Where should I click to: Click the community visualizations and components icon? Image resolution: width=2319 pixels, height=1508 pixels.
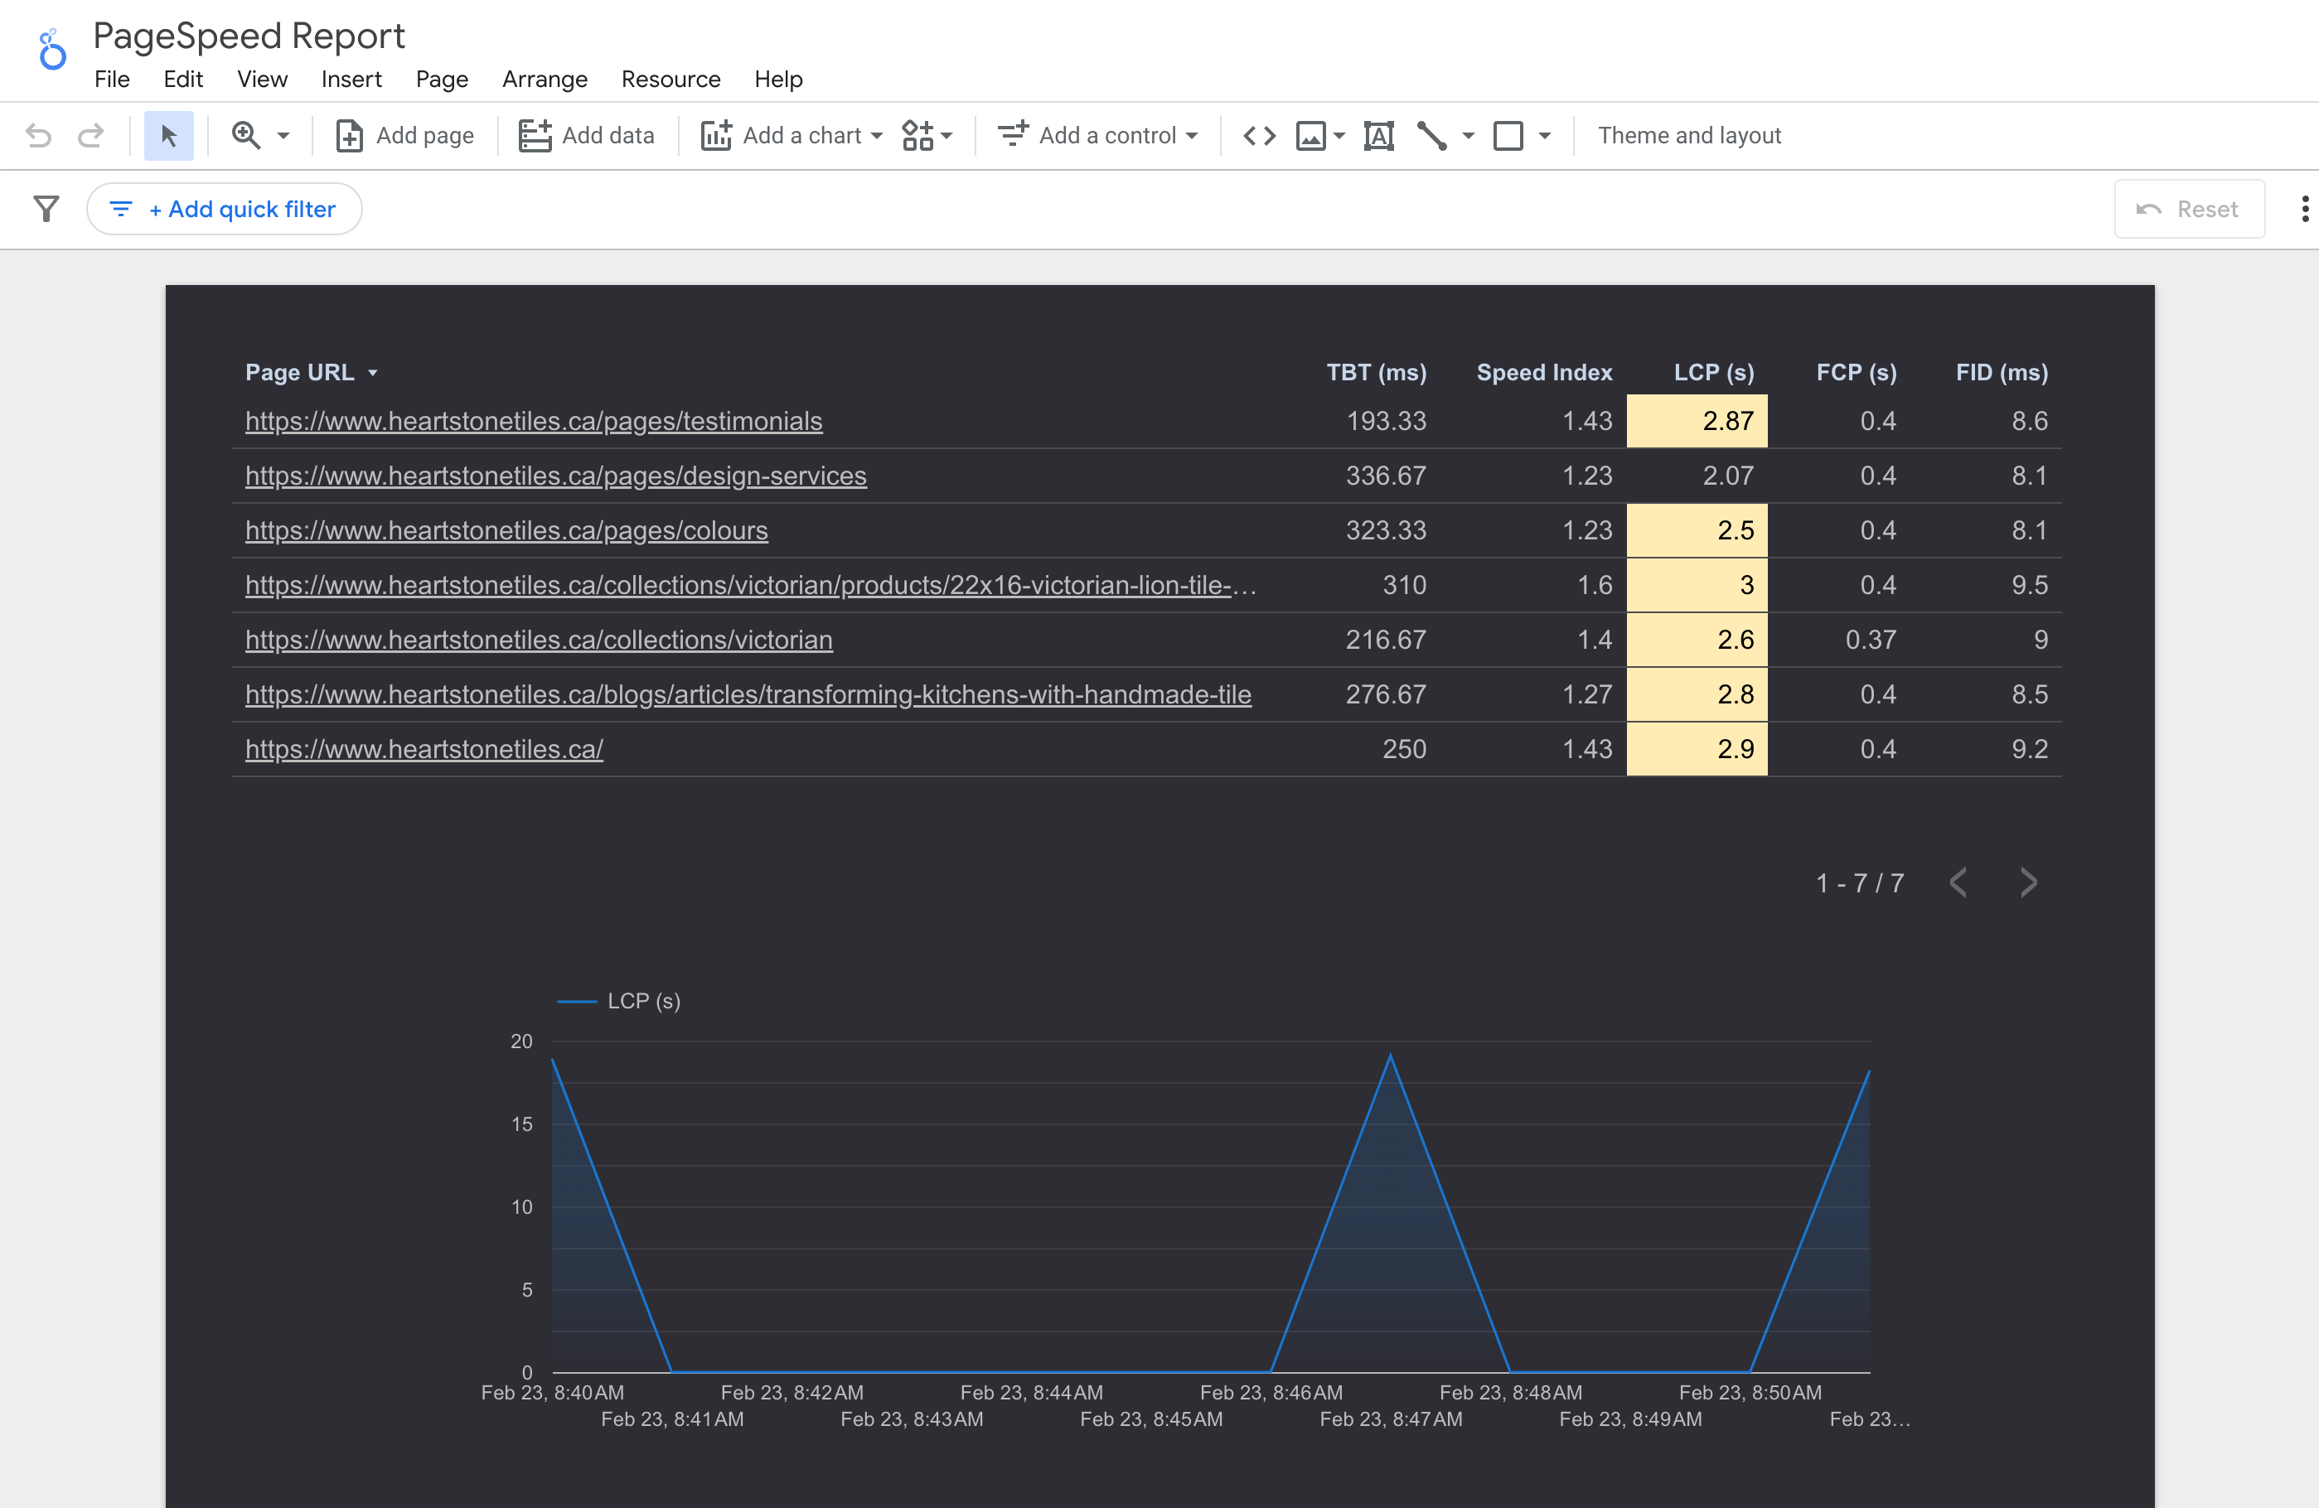(x=926, y=135)
